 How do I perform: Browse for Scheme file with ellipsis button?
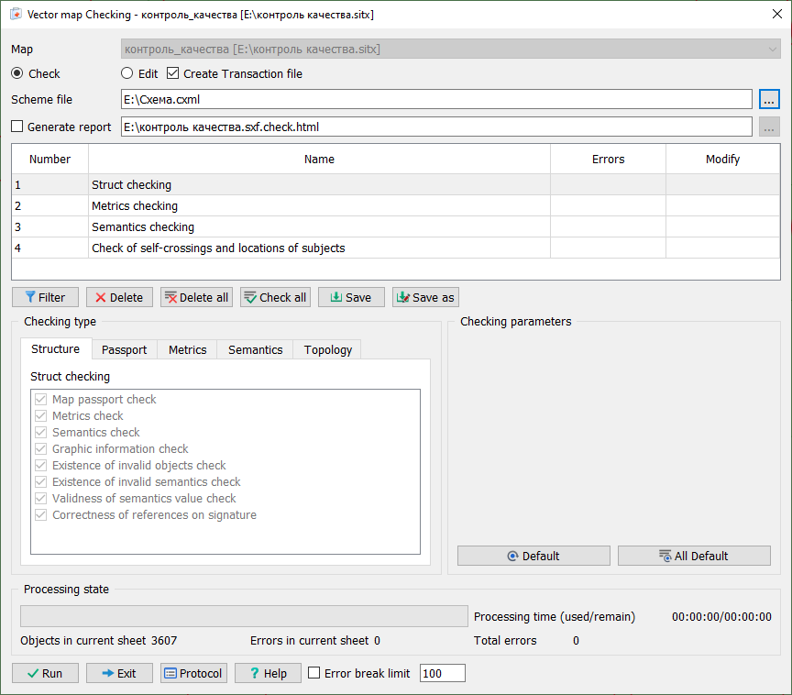[x=769, y=99]
